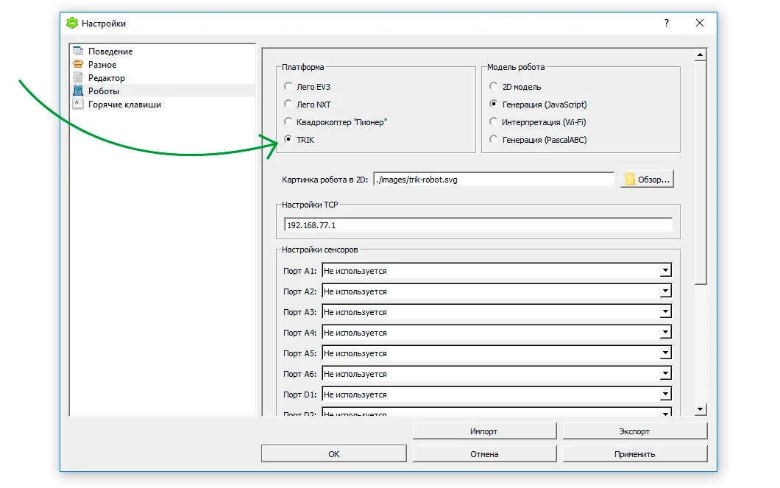Select the Разное category icon
The width and height of the screenshot is (780, 488).
(x=78, y=65)
